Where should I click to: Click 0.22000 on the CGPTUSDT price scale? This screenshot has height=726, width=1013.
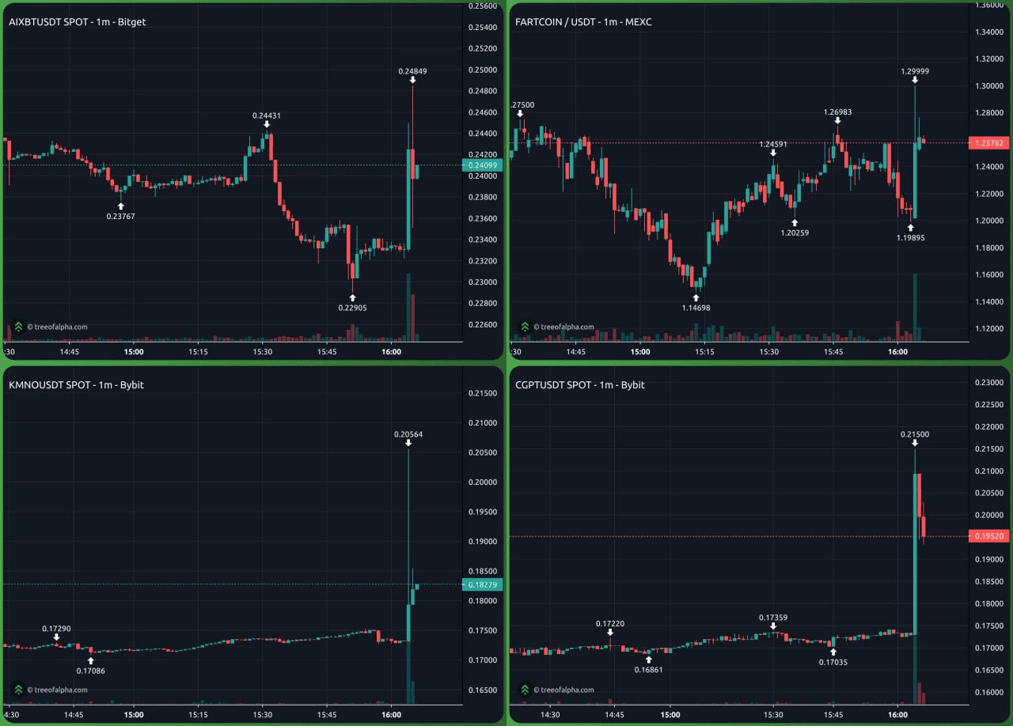pos(990,427)
